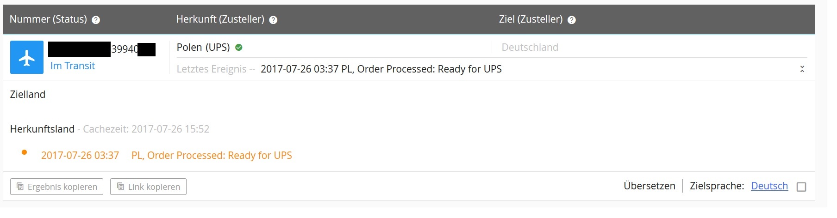The image size is (837, 218).
Task: Click the blue airplane transit icon
Action: (27, 57)
